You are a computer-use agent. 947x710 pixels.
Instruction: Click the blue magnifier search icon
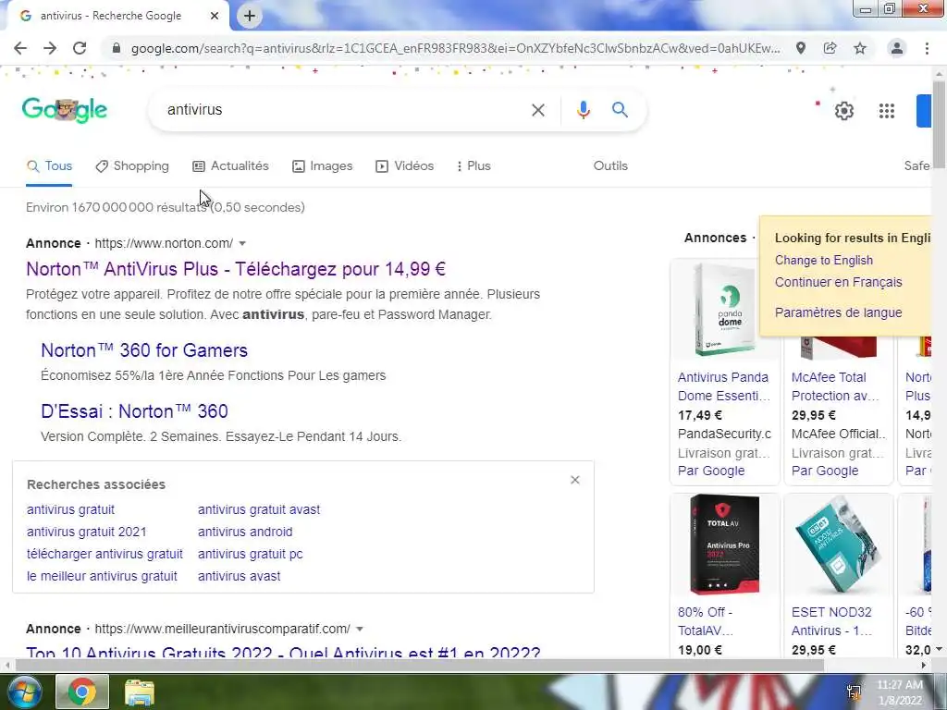click(x=620, y=110)
